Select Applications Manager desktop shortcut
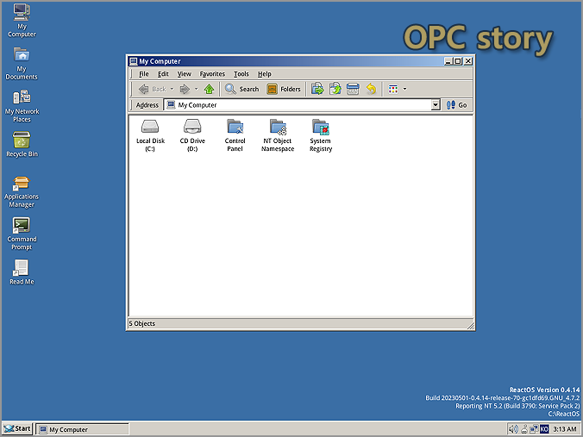 pyautogui.click(x=22, y=191)
